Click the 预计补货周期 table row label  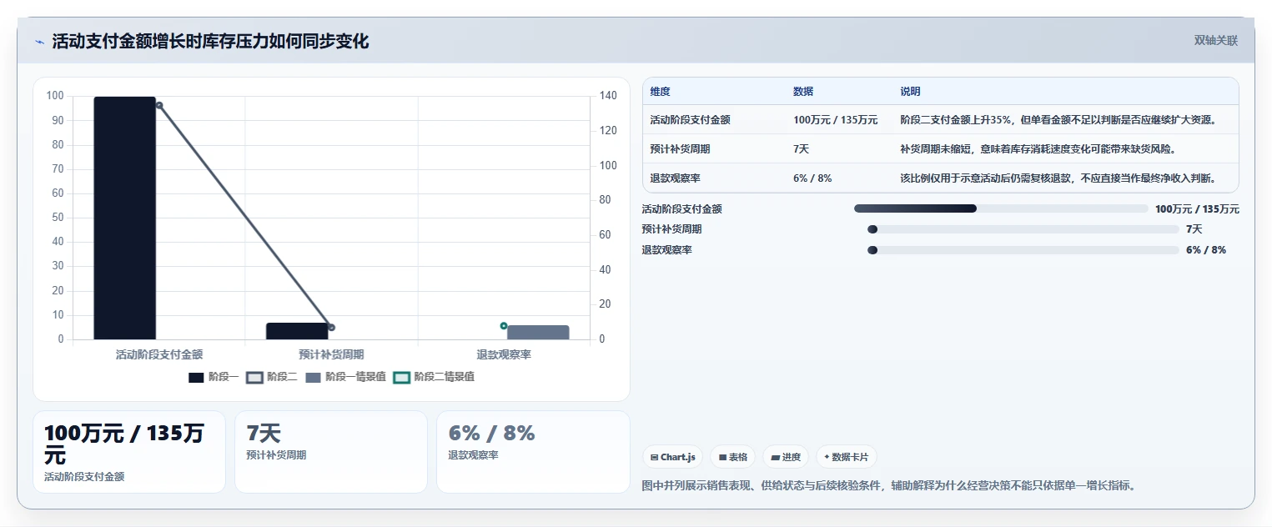681,149
